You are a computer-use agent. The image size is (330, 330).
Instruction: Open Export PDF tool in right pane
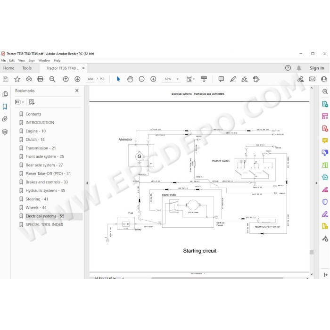(x=325, y=104)
